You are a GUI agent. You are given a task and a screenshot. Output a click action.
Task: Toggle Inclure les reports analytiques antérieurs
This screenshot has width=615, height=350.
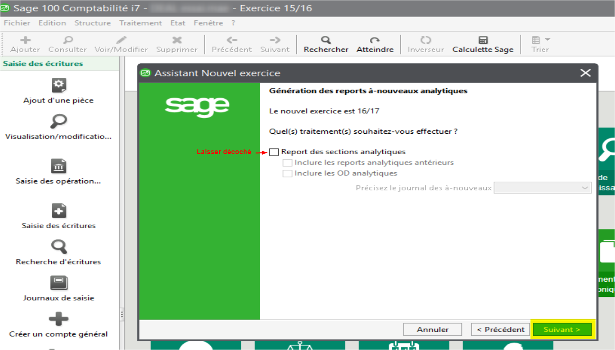click(x=287, y=163)
